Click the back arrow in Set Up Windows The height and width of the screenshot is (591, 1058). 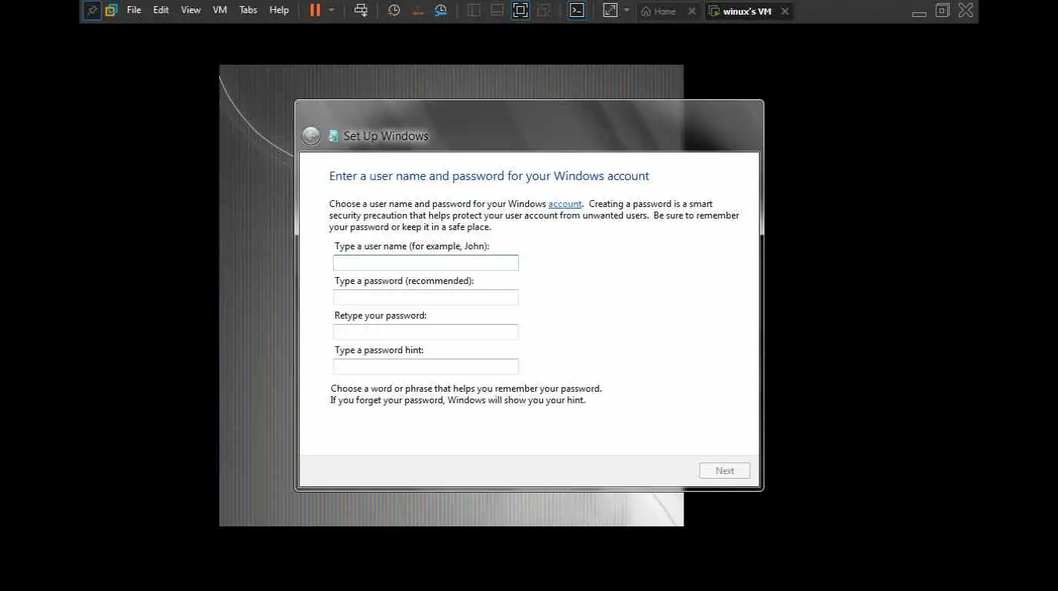click(x=311, y=136)
